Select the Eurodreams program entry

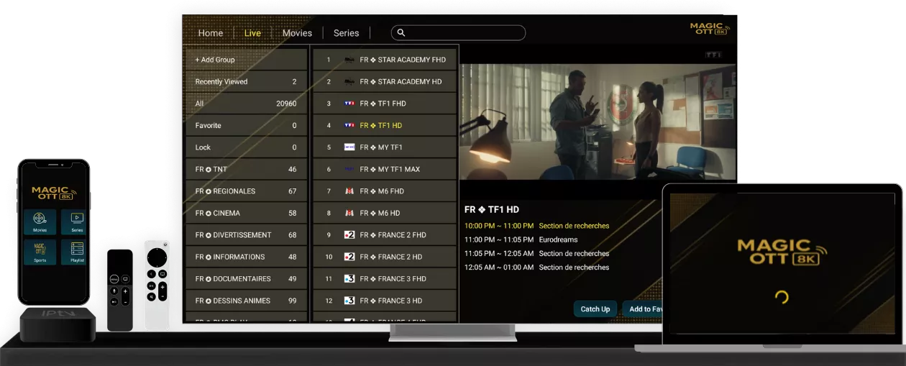(558, 239)
